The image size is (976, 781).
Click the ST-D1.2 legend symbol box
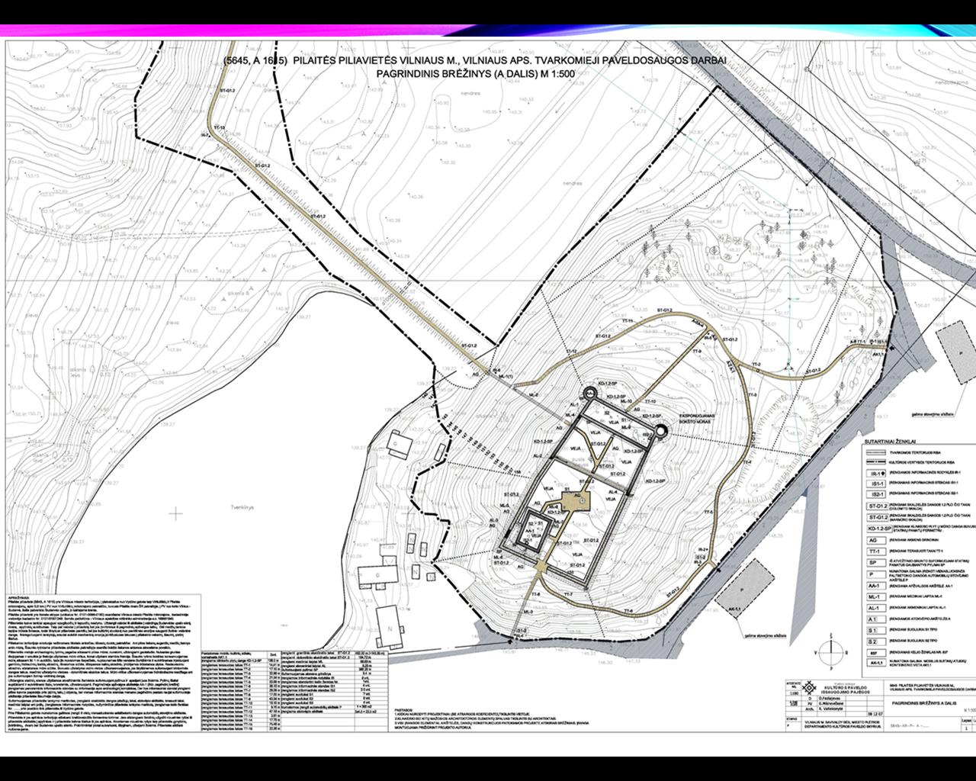878,505
